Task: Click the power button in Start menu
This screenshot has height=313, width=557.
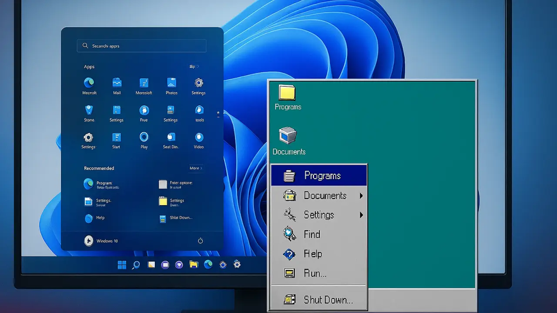Action: 200,241
